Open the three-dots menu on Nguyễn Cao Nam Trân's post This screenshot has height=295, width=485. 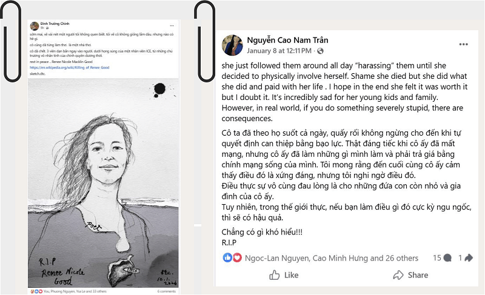[x=463, y=45]
